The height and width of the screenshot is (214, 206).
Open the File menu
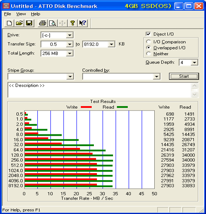point(7,14)
